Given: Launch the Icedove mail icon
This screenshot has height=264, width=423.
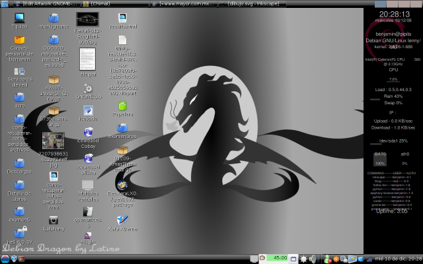Looking at the screenshot, I should click(88, 110).
